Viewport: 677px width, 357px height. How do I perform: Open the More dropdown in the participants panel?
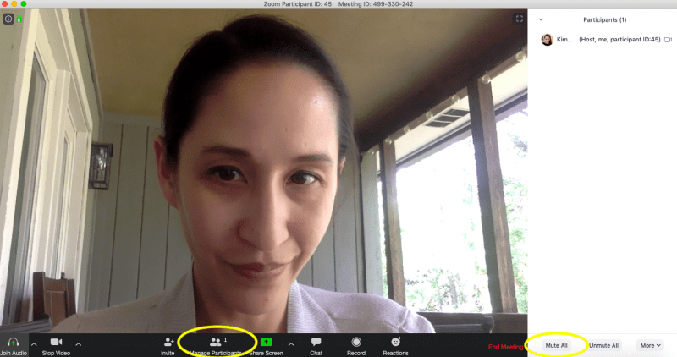click(650, 345)
